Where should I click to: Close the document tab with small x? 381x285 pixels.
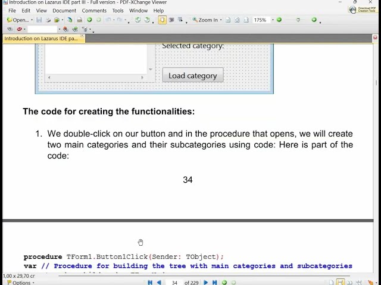point(82,36)
